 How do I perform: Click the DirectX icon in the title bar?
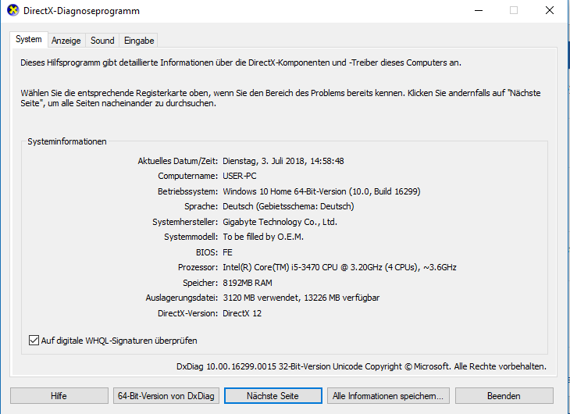click(x=13, y=10)
